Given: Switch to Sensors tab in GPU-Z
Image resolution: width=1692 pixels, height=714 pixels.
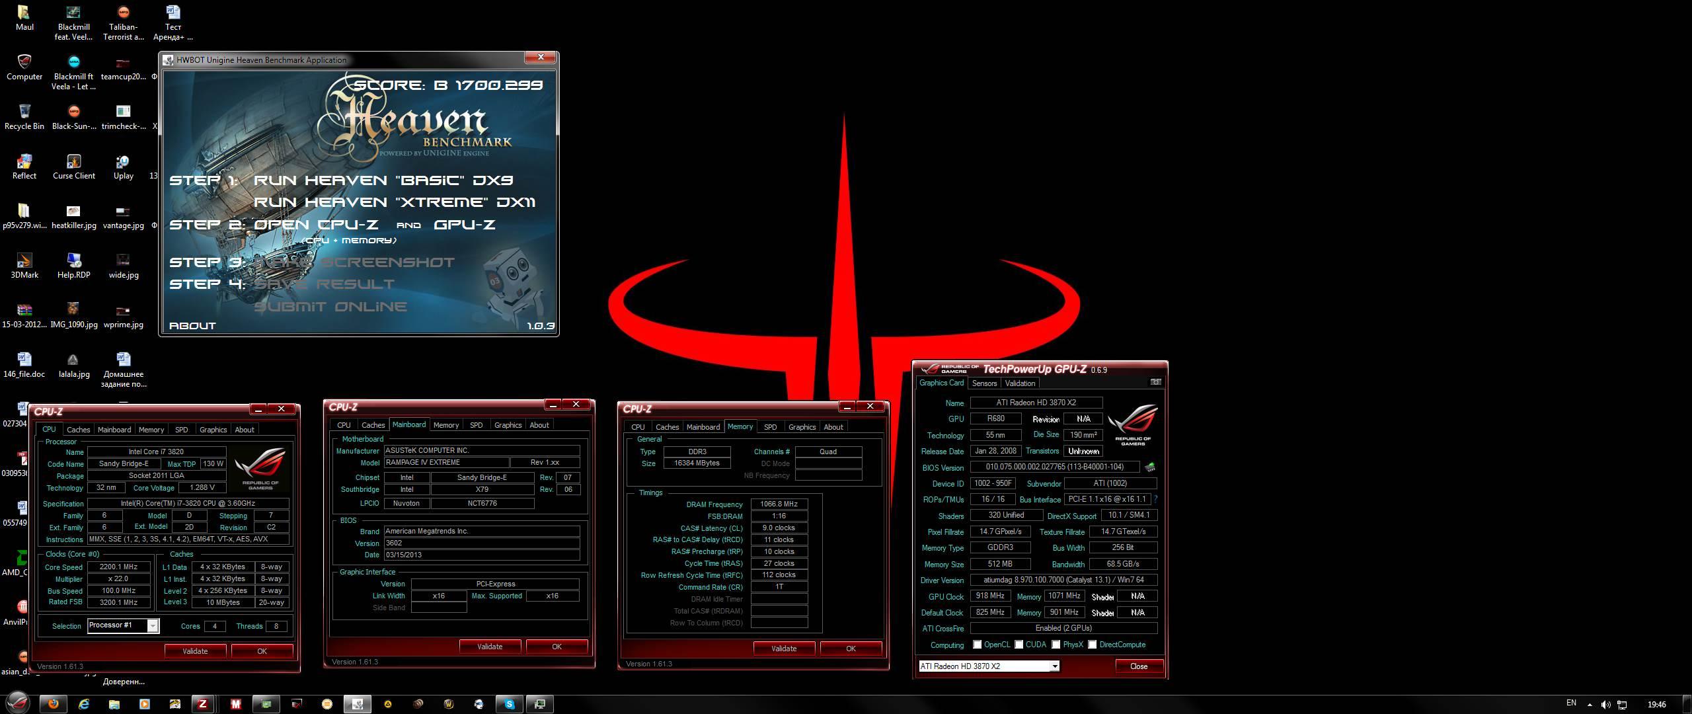Looking at the screenshot, I should (x=984, y=383).
